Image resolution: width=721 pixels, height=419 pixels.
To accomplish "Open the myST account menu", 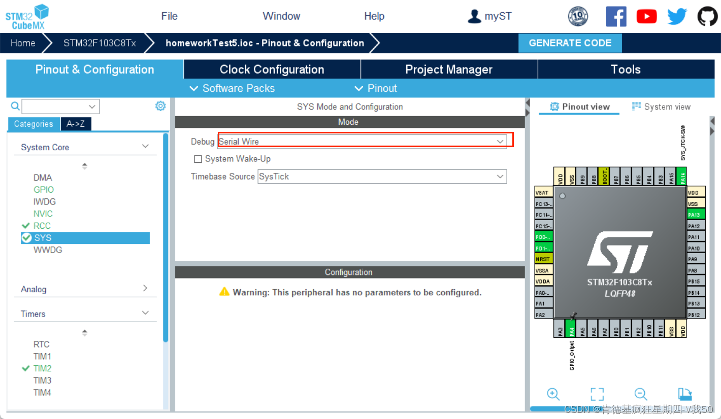I will tap(489, 16).
